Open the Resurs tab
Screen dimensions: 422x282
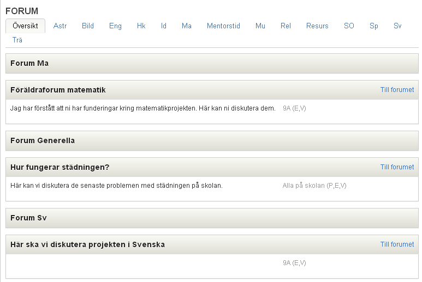(x=317, y=26)
